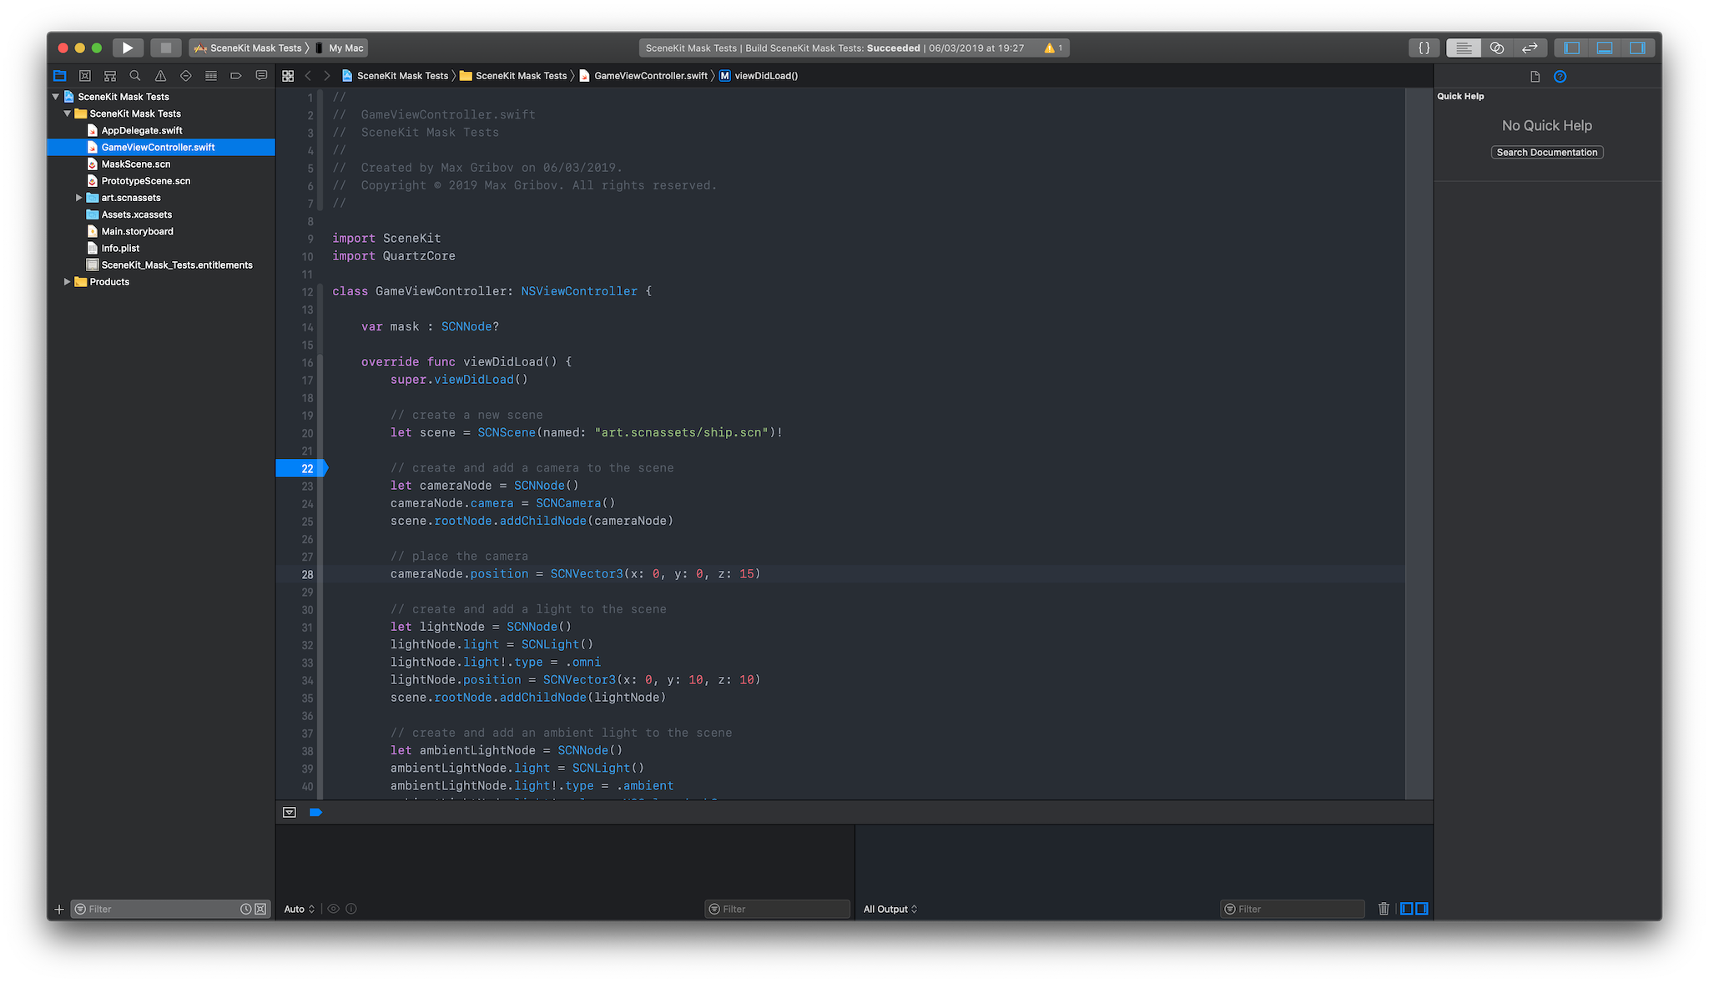Expand the Products group
The image size is (1709, 983).
click(x=68, y=282)
